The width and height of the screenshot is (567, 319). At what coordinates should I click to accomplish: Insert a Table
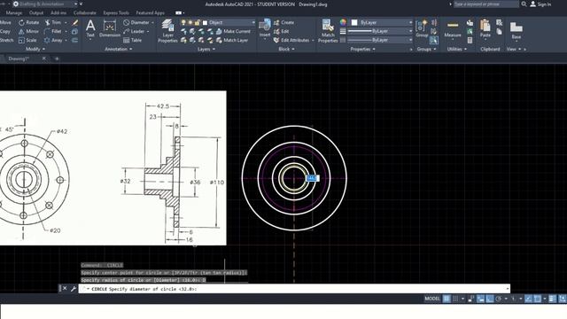(x=132, y=40)
